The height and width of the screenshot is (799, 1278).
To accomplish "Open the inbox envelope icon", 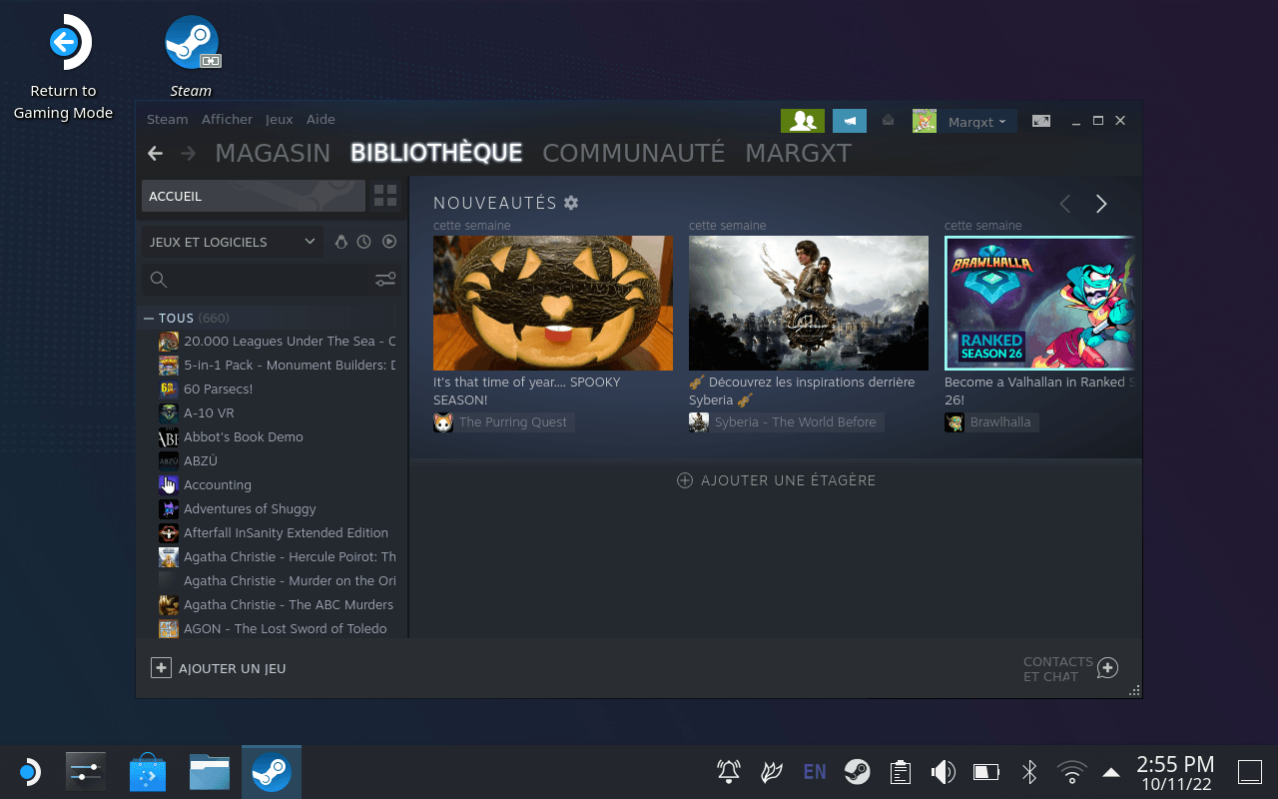I will pyautogui.click(x=889, y=120).
